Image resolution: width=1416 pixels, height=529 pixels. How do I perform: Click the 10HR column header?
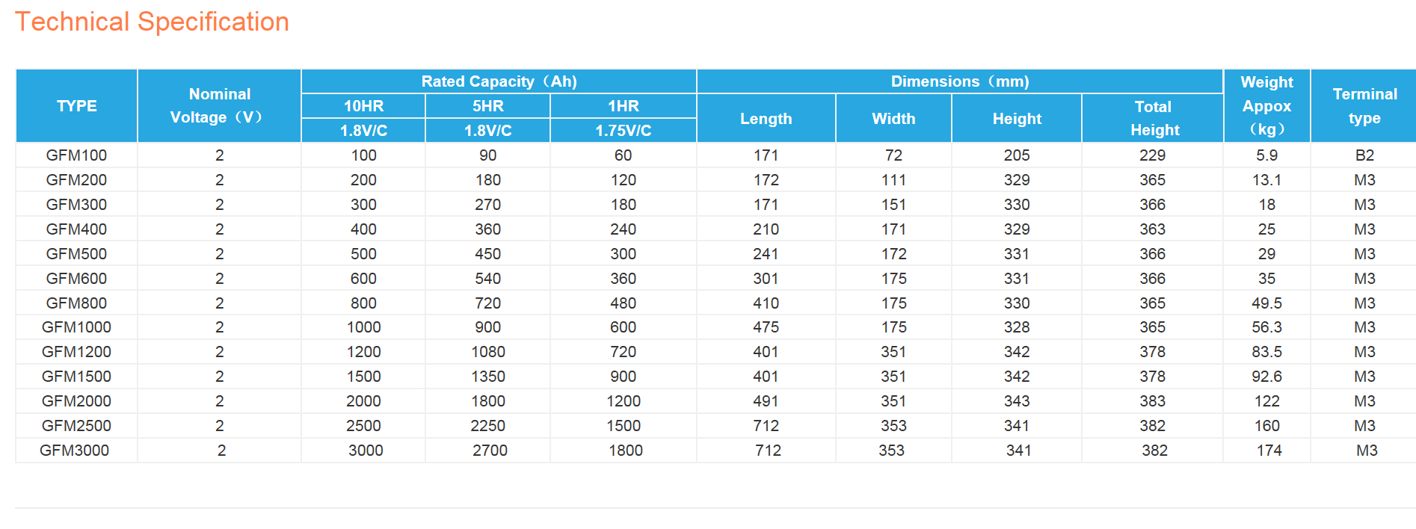click(363, 106)
